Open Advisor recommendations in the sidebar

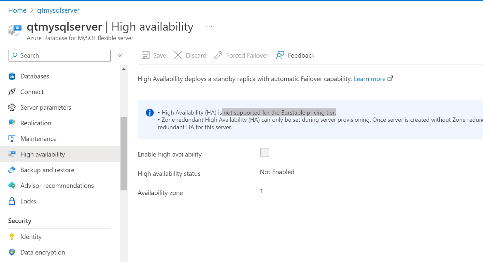57,186
